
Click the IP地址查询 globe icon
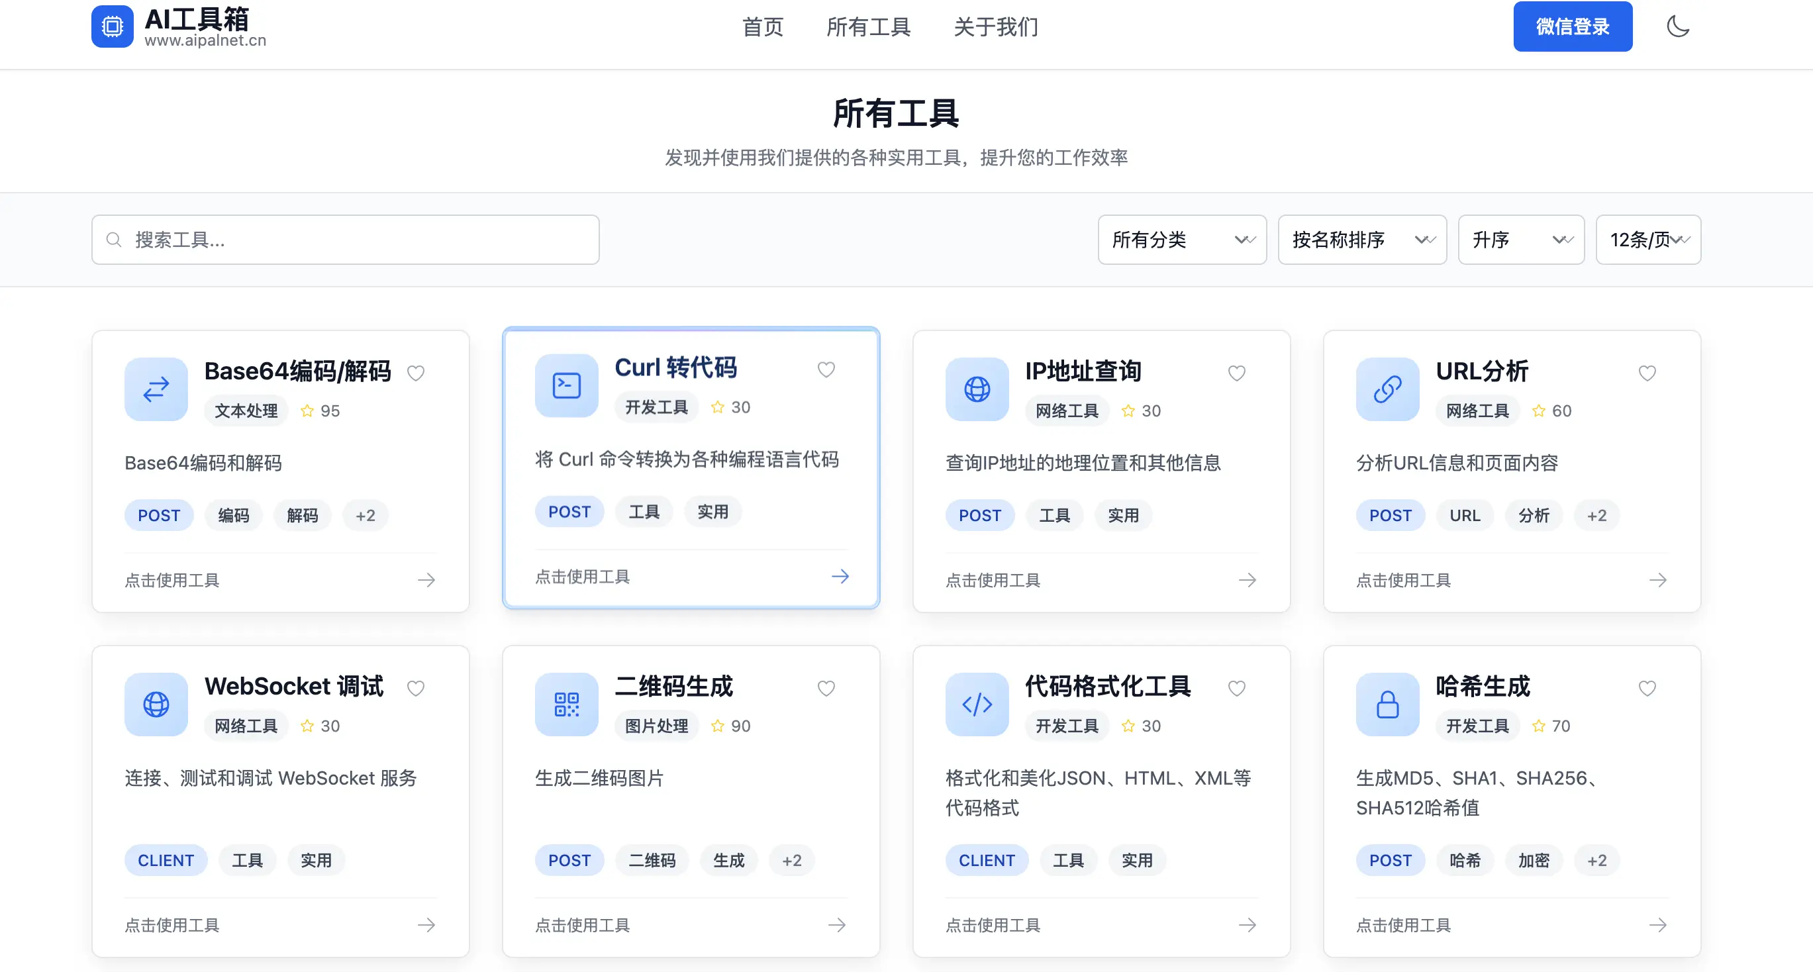(976, 389)
